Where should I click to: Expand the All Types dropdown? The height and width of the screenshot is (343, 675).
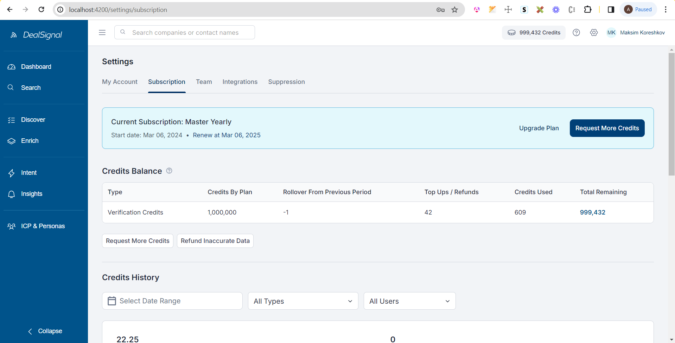tap(303, 301)
